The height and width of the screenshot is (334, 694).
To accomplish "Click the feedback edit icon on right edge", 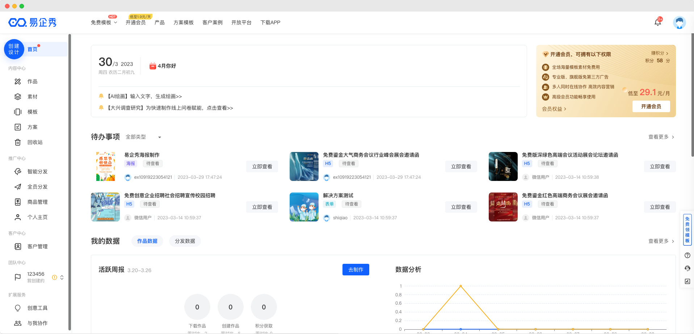I will 687,282.
